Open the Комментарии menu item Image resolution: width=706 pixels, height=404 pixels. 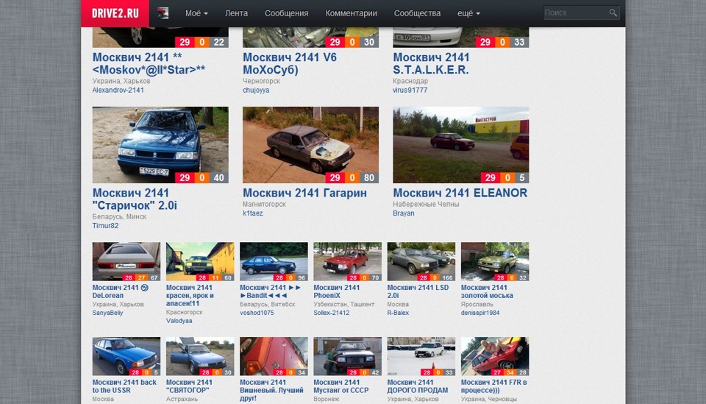(x=352, y=13)
